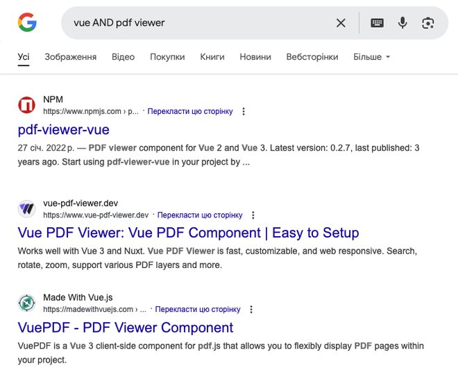Open options menu for vue-pdf-viewer.dev result
The height and width of the screenshot is (382, 458).
pyautogui.click(x=253, y=215)
